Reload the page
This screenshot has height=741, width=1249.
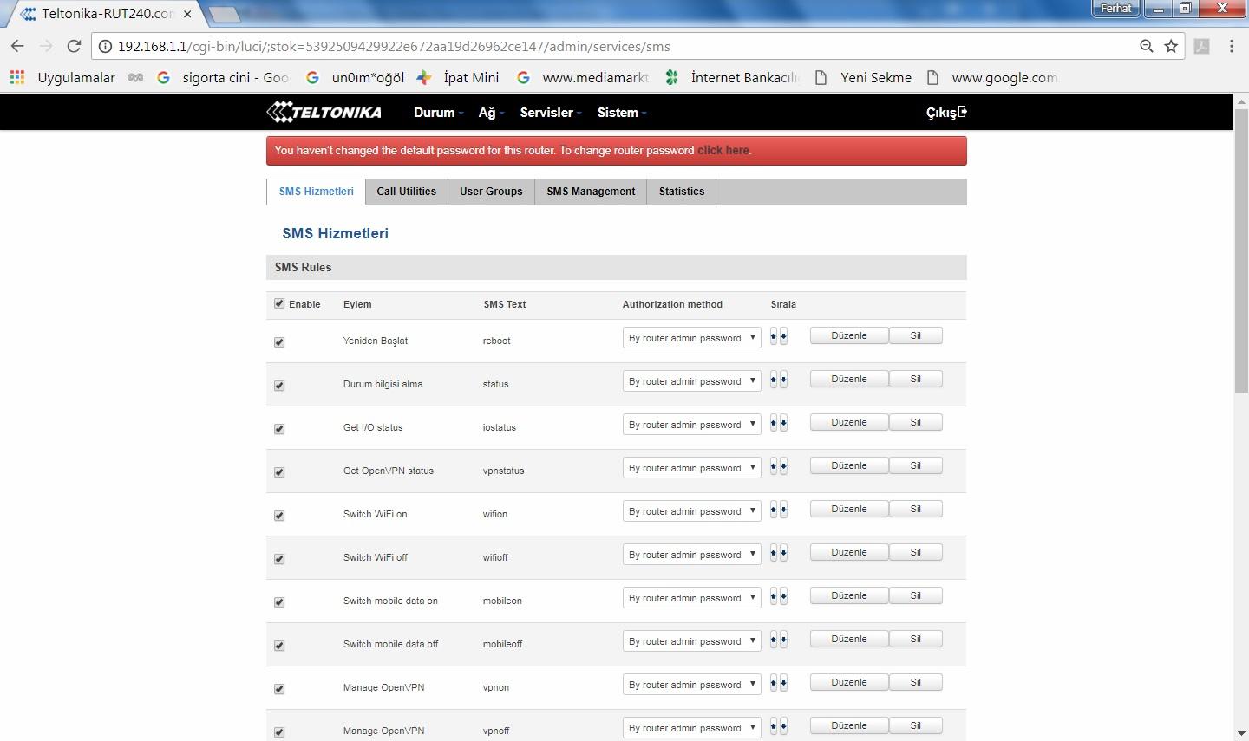[74, 47]
